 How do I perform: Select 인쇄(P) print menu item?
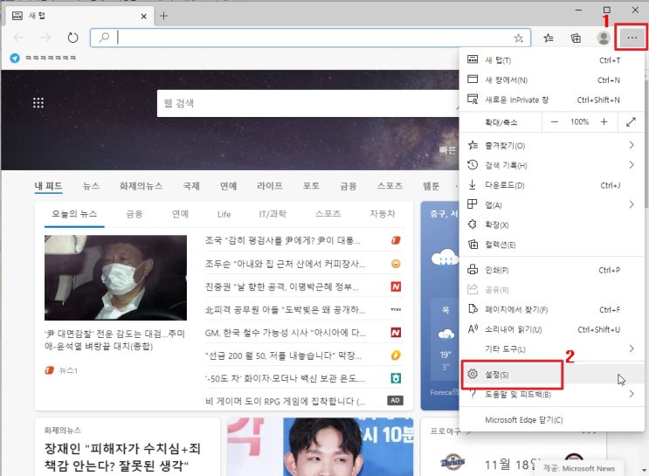(x=551, y=270)
